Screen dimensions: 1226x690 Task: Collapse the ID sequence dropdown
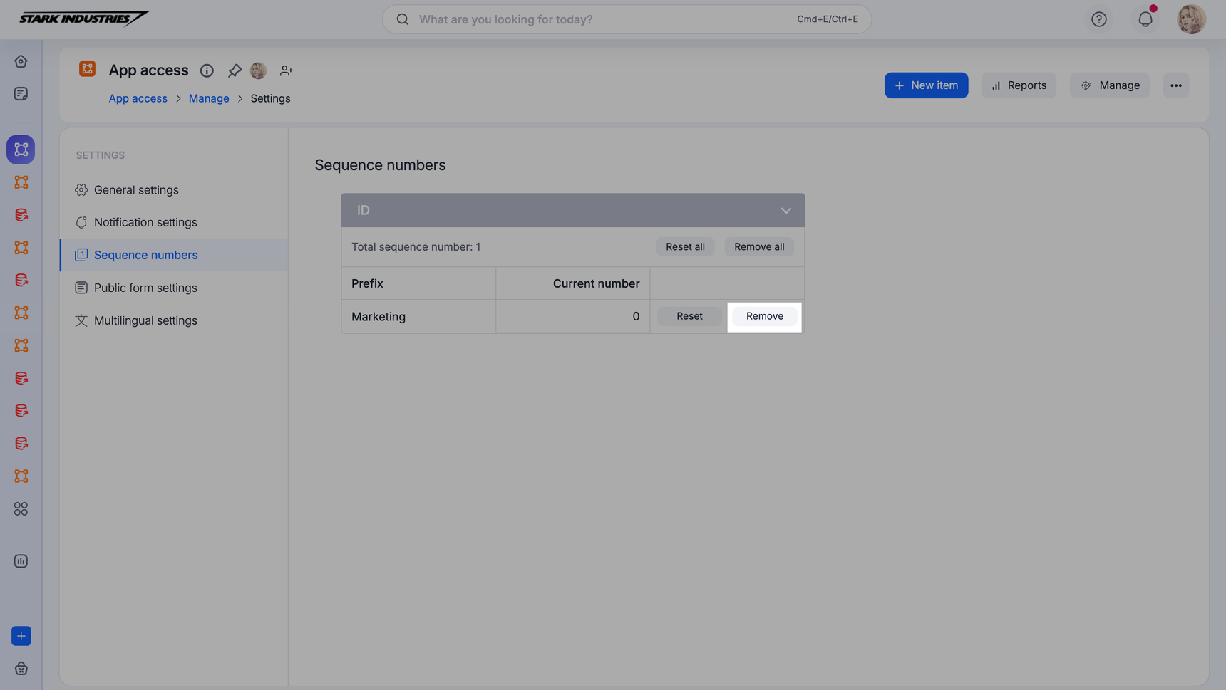785,211
